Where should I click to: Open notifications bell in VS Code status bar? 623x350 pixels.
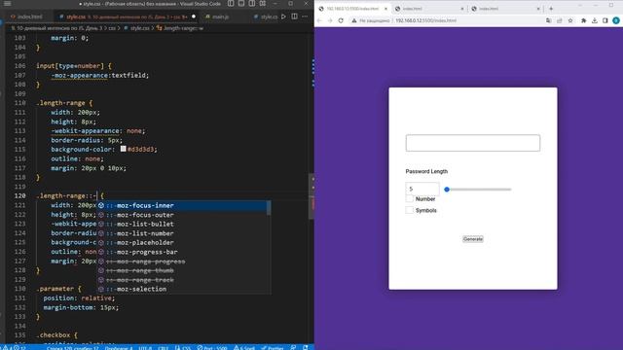[305, 348]
